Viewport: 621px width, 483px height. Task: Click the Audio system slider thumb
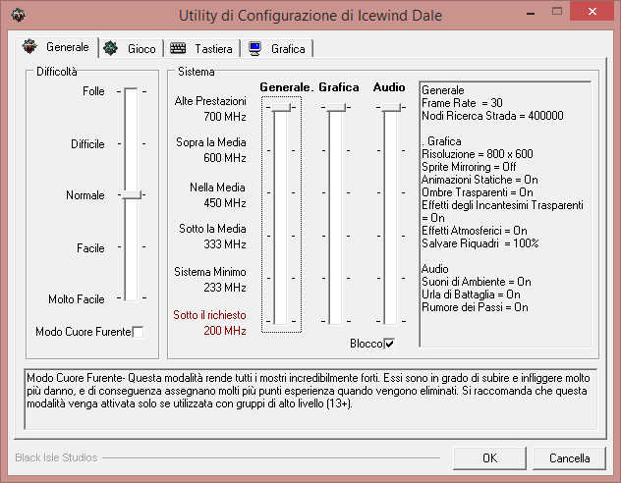(391, 107)
